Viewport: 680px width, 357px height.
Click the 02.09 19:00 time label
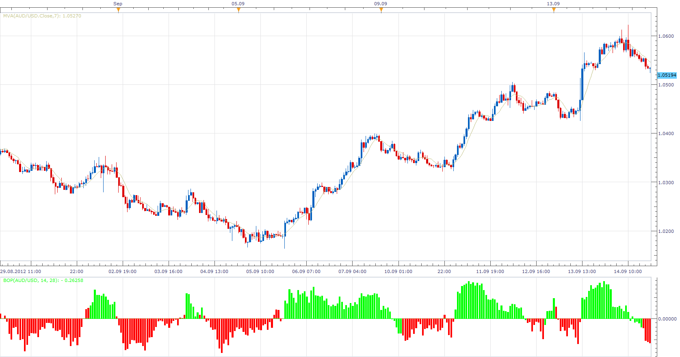click(122, 271)
